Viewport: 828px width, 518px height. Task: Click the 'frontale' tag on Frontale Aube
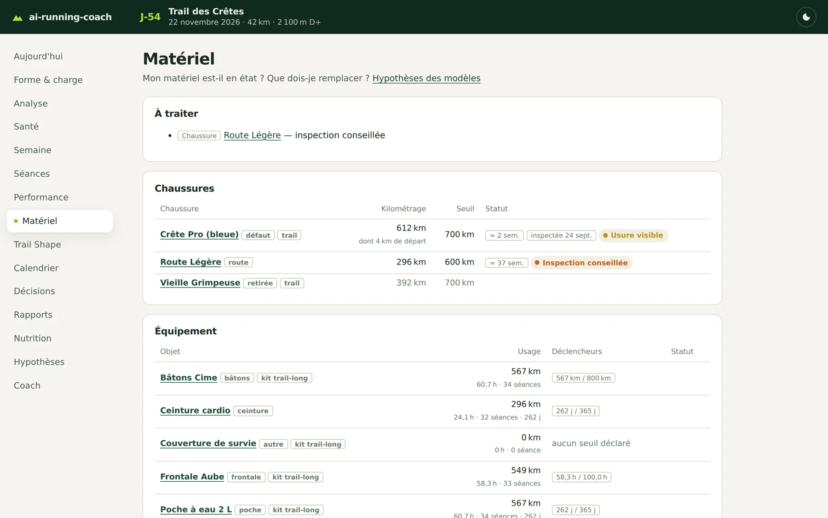tap(246, 478)
